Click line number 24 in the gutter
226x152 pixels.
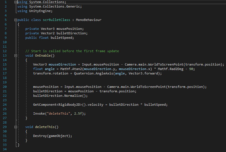[x=5, y=105]
